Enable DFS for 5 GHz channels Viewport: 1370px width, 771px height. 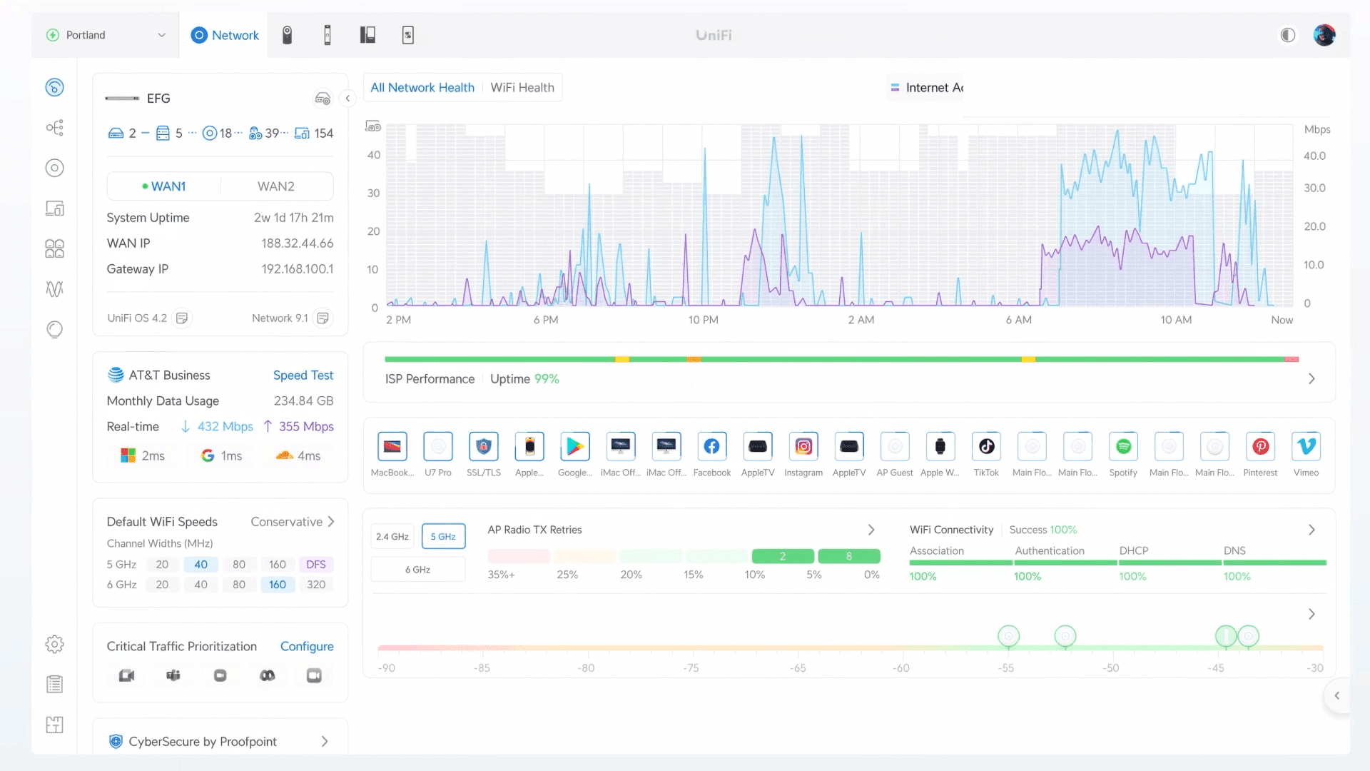pos(315,565)
